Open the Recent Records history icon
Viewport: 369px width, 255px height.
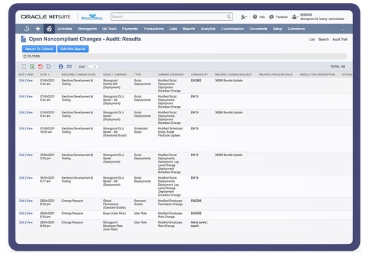click(26, 29)
